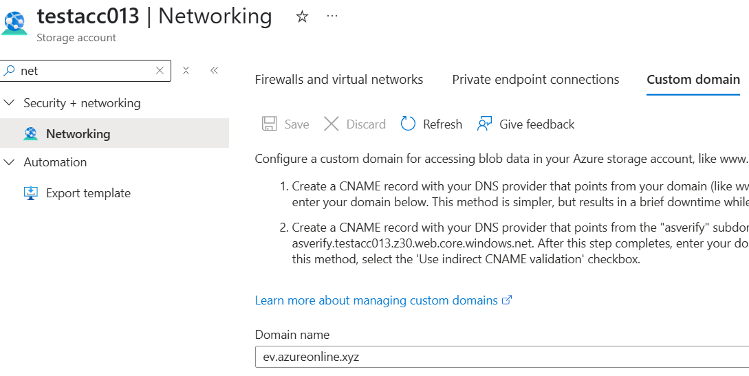Screen dimensions: 749x376
Task: Open the more options ellipsis menu
Action: tap(332, 16)
